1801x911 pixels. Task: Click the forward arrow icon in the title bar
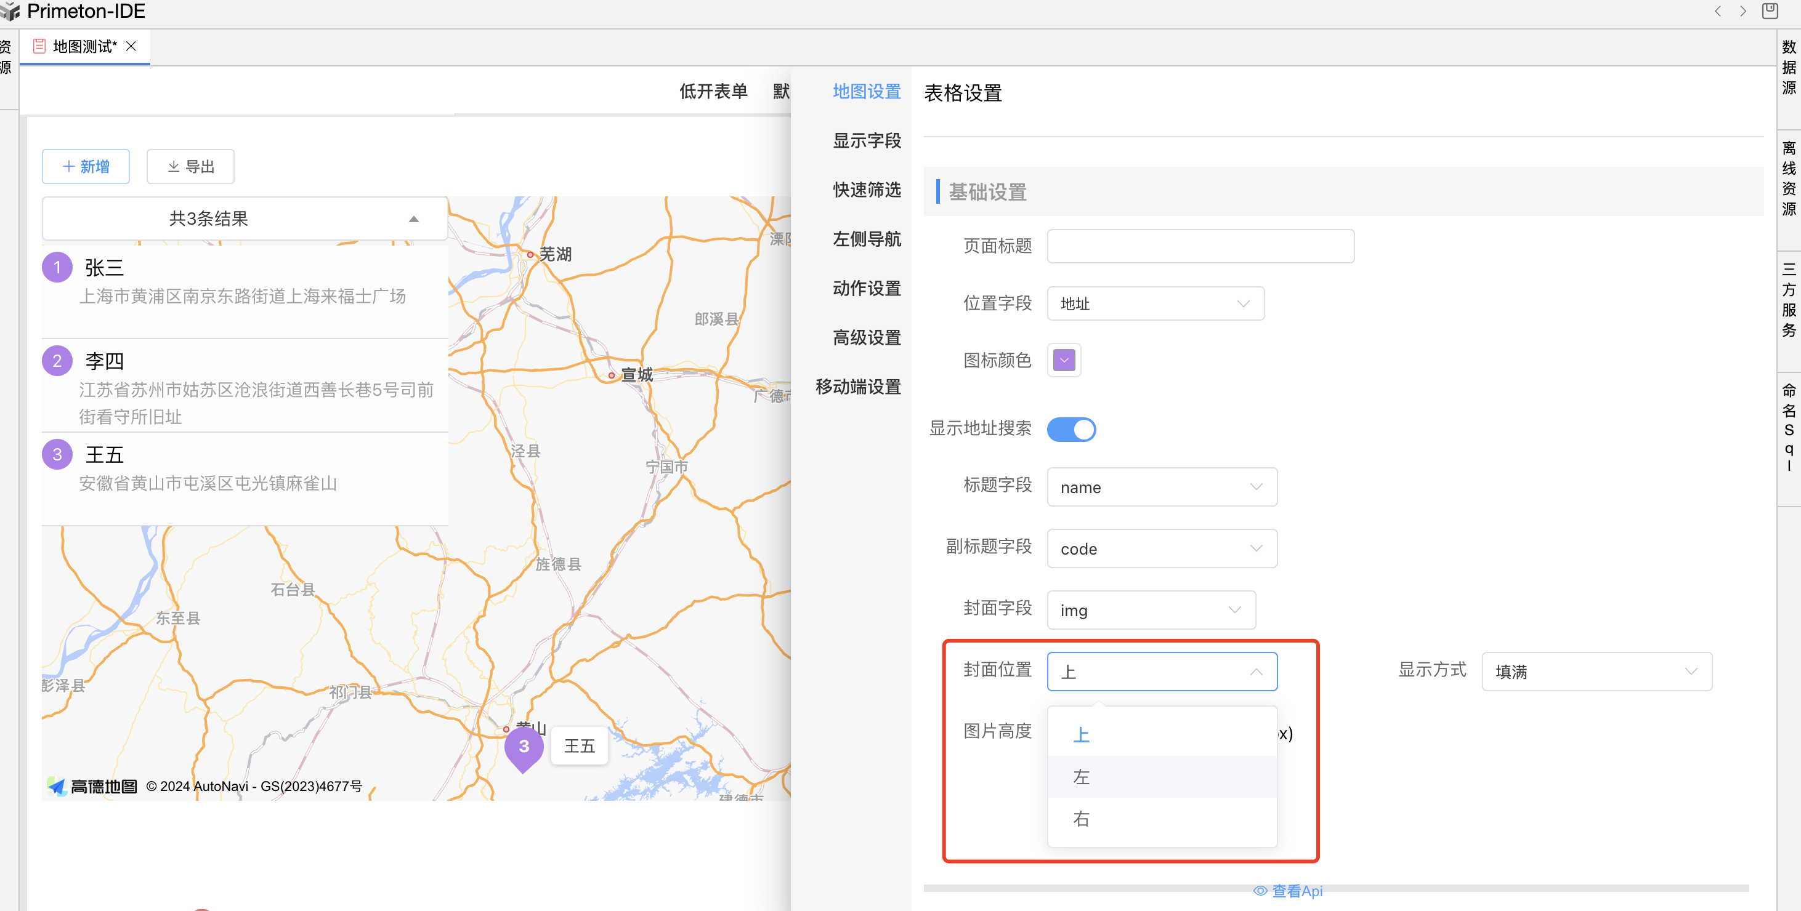pyautogui.click(x=1743, y=11)
